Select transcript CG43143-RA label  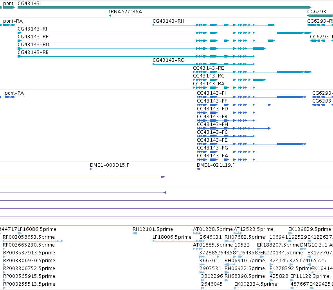pyautogui.click(x=209, y=84)
